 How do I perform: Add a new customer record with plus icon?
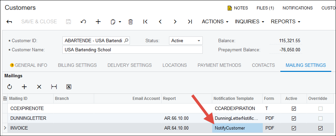(x=98, y=22)
